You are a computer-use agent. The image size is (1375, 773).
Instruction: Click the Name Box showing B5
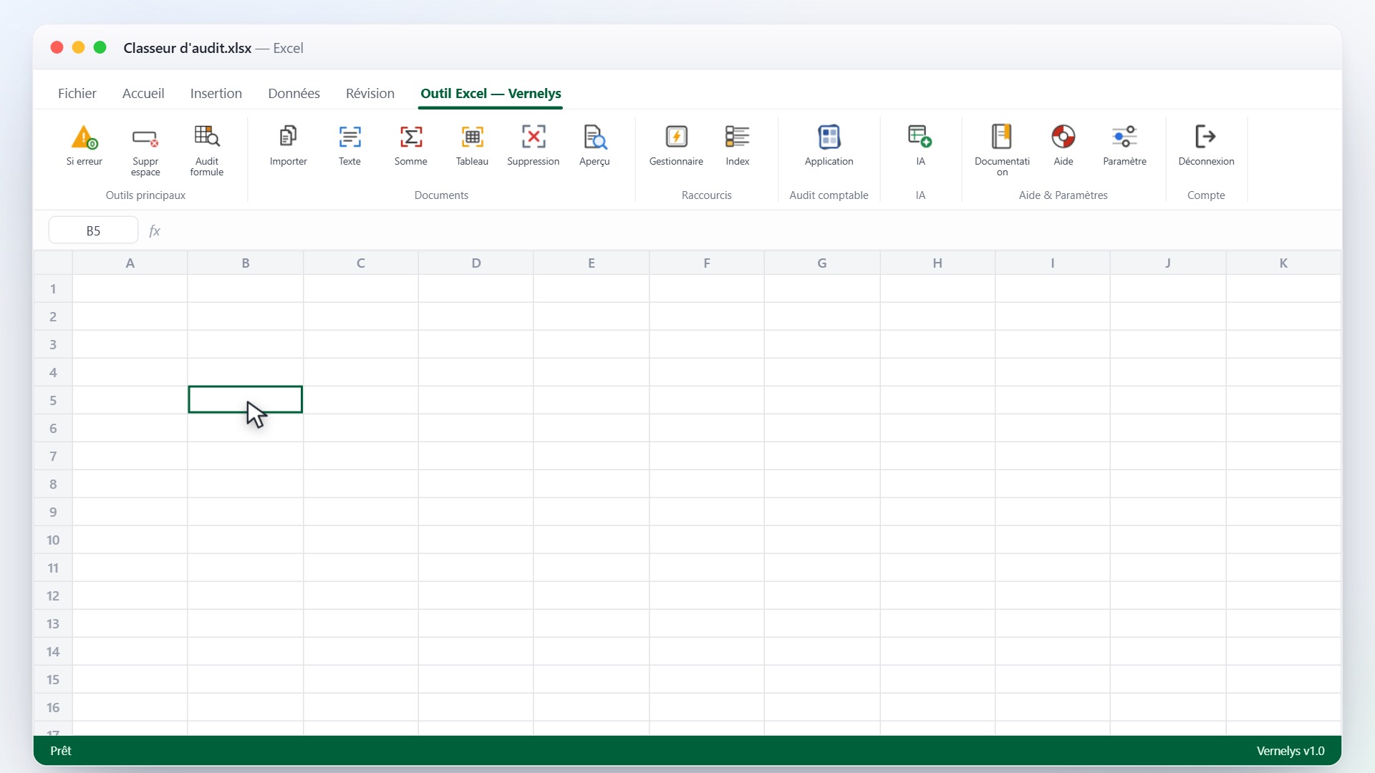tap(93, 230)
